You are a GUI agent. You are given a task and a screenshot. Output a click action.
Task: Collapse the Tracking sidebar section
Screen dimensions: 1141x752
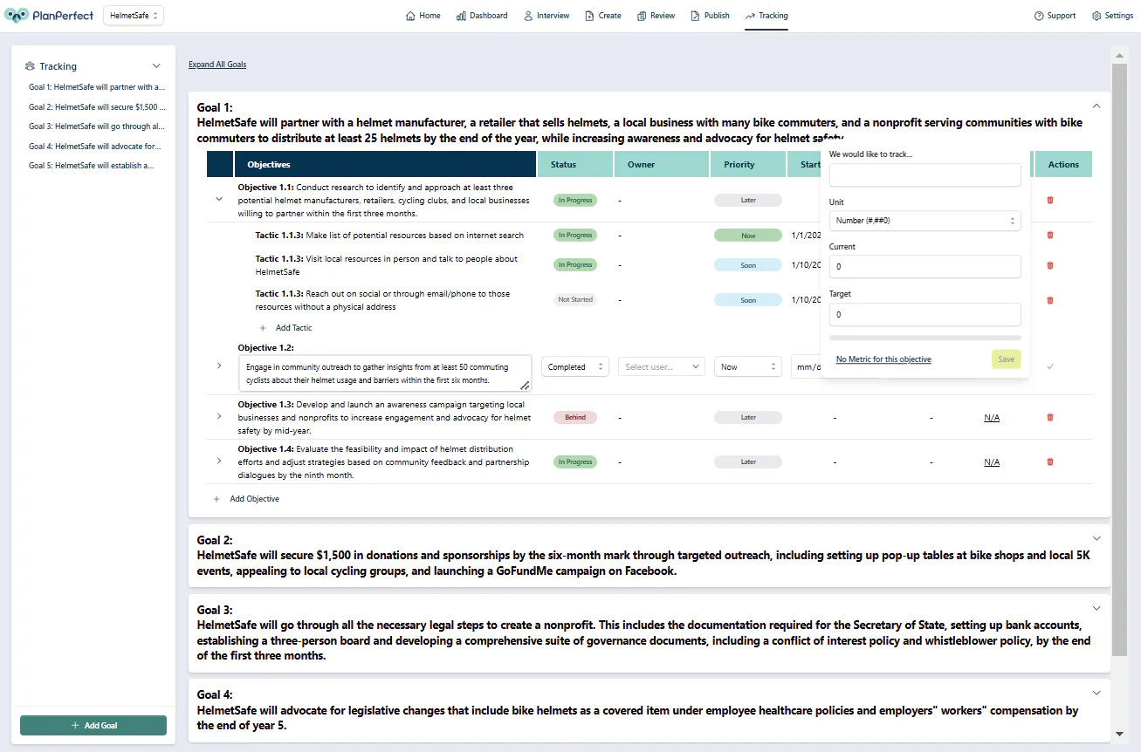click(x=156, y=66)
